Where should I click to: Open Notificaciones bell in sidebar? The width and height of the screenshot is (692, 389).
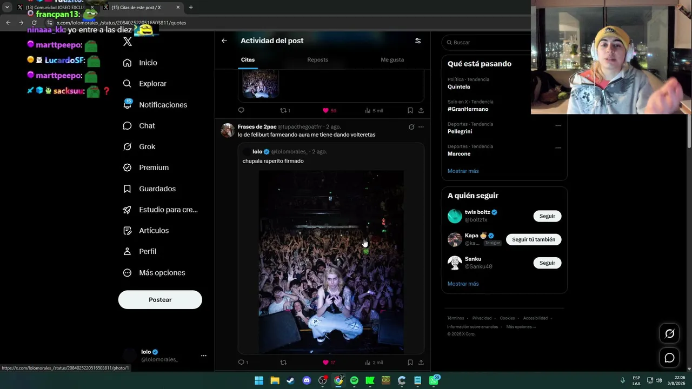155,105
